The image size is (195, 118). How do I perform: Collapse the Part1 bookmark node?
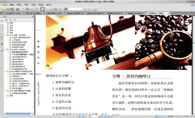5,35
